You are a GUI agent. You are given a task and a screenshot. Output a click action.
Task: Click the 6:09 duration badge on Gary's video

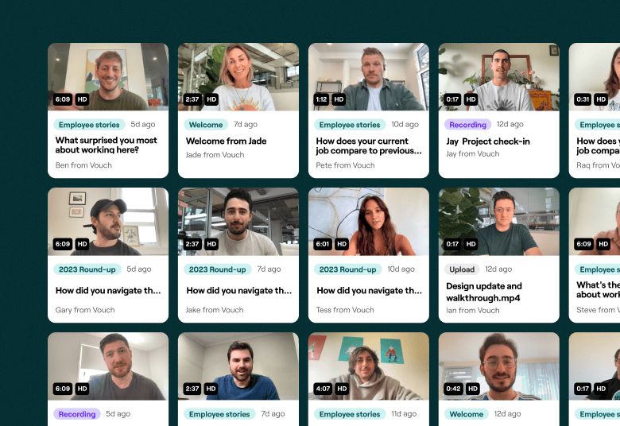coord(63,244)
